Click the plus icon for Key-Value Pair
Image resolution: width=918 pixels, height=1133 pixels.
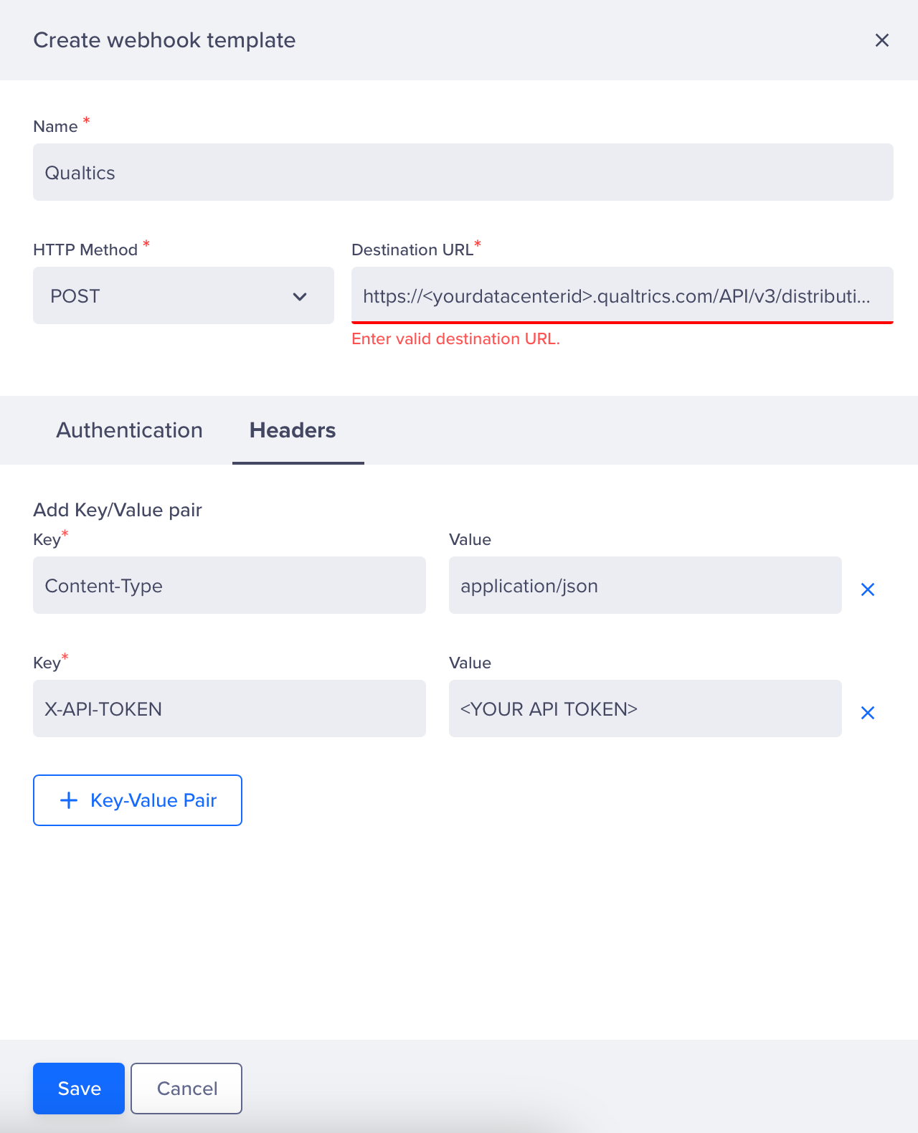(69, 800)
